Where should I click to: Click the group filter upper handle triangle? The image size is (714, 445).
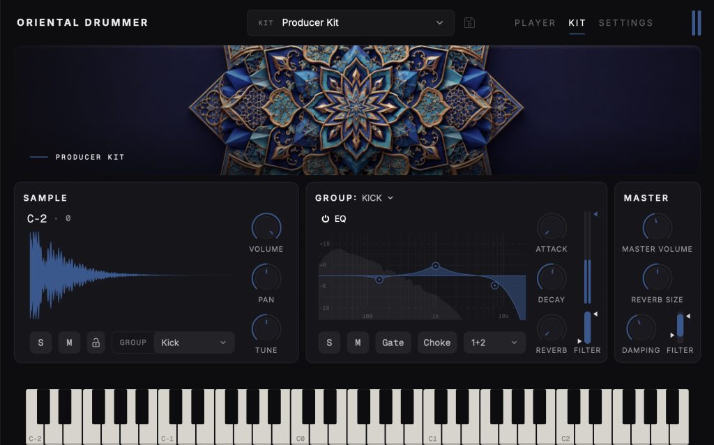point(595,314)
